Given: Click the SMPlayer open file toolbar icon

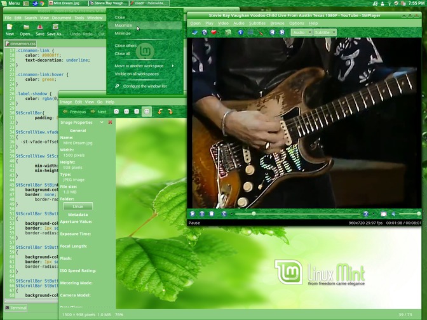Looking at the screenshot, I should pyautogui.click(x=194, y=32).
